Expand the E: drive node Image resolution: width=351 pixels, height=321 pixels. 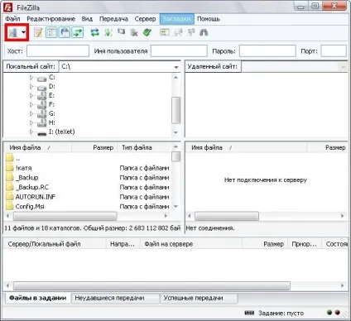(x=31, y=96)
